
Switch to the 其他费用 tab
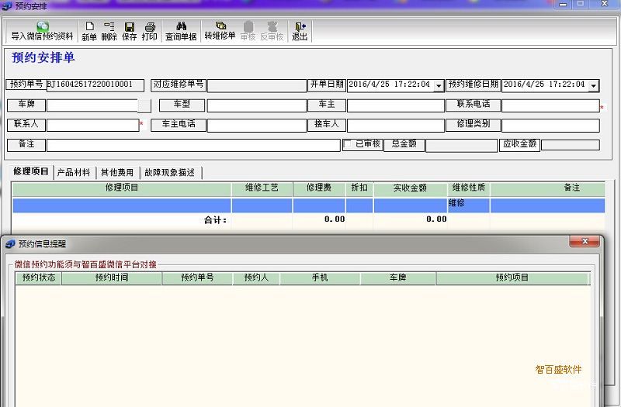(x=117, y=172)
